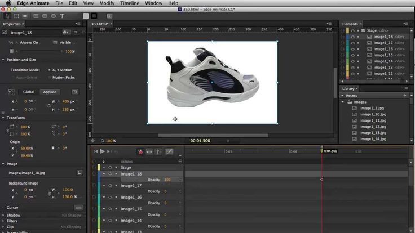Image resolution: width=415 pixels, height=233 pixels.
Task: Hide image1_15 in Elements panel
Action: pos(352,55)
